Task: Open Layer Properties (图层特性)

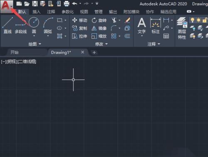Action: (182, 28)
